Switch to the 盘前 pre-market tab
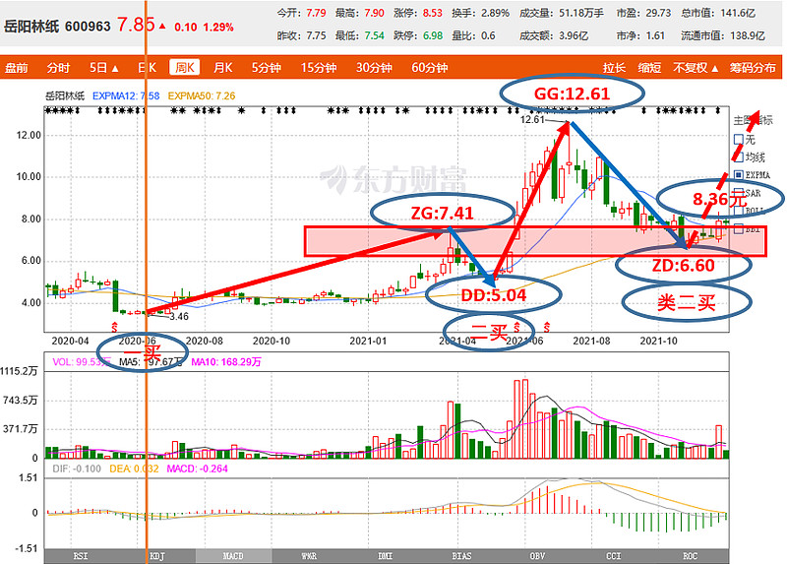This screenshot has height=564, width=787. [x=17, y=67]
